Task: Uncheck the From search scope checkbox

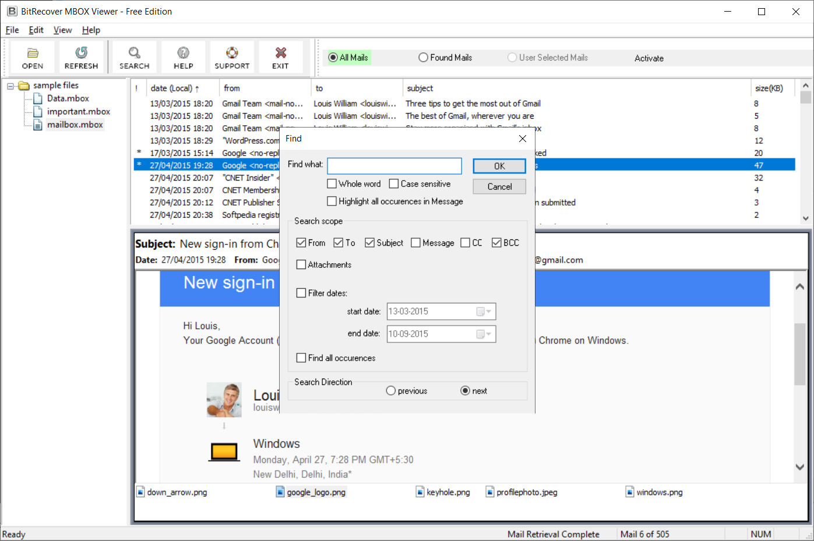Action: point(301,243)
